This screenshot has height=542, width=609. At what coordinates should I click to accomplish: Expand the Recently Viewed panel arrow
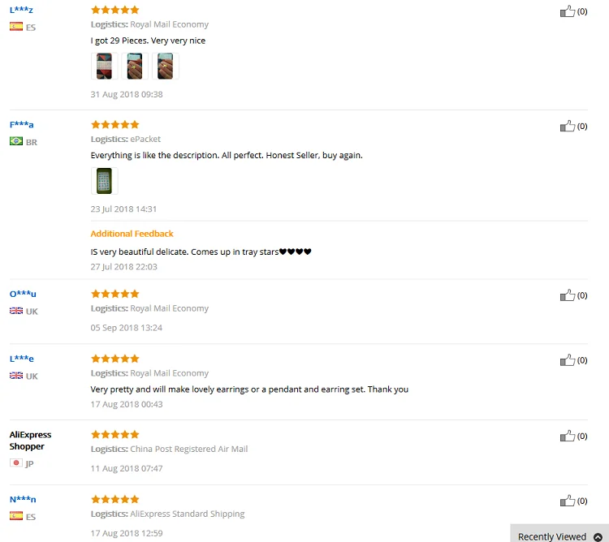598,537
